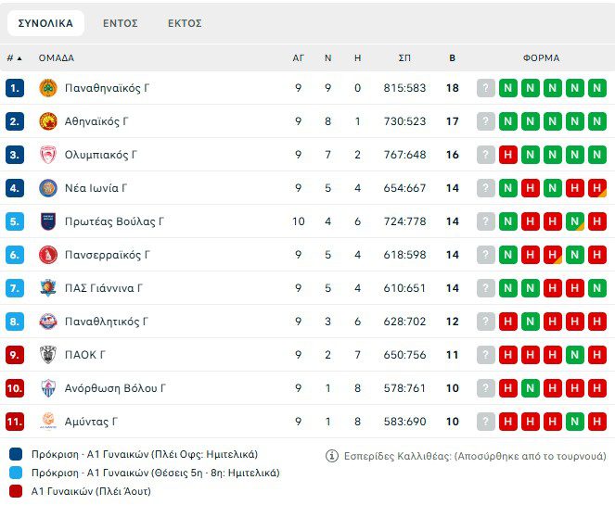Sort table by the ΣΠ column header

click(404, 57)
